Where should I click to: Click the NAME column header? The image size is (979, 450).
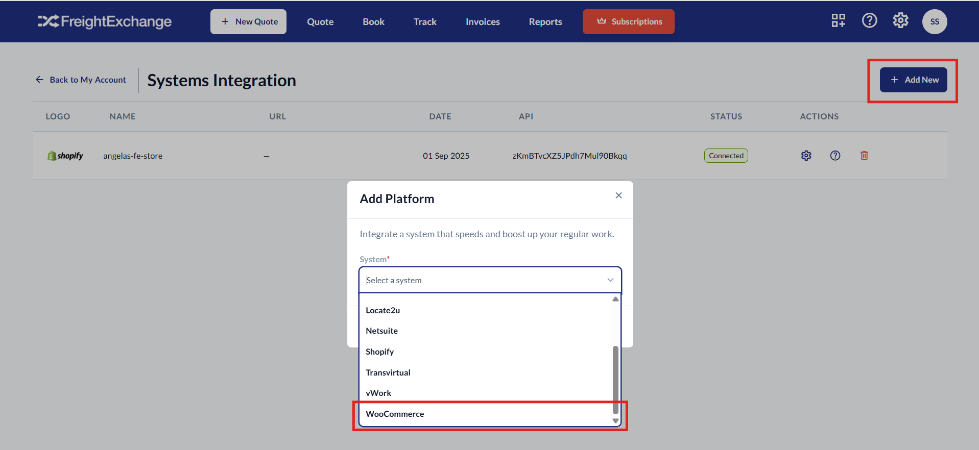(x=123, y=116)
